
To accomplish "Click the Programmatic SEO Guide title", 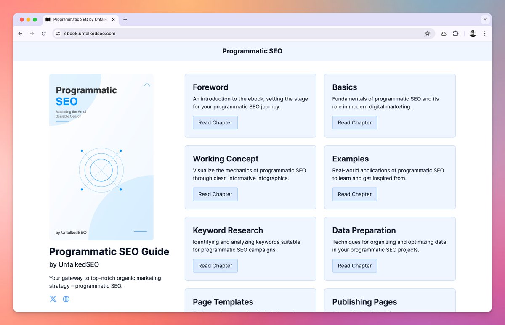I will (109, 252).
